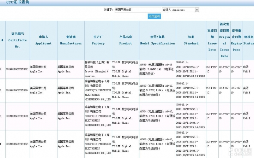This screenshot has height=158, width=254.
Task: Select certificate number 2014011606717022
Action: click(17, 69)
